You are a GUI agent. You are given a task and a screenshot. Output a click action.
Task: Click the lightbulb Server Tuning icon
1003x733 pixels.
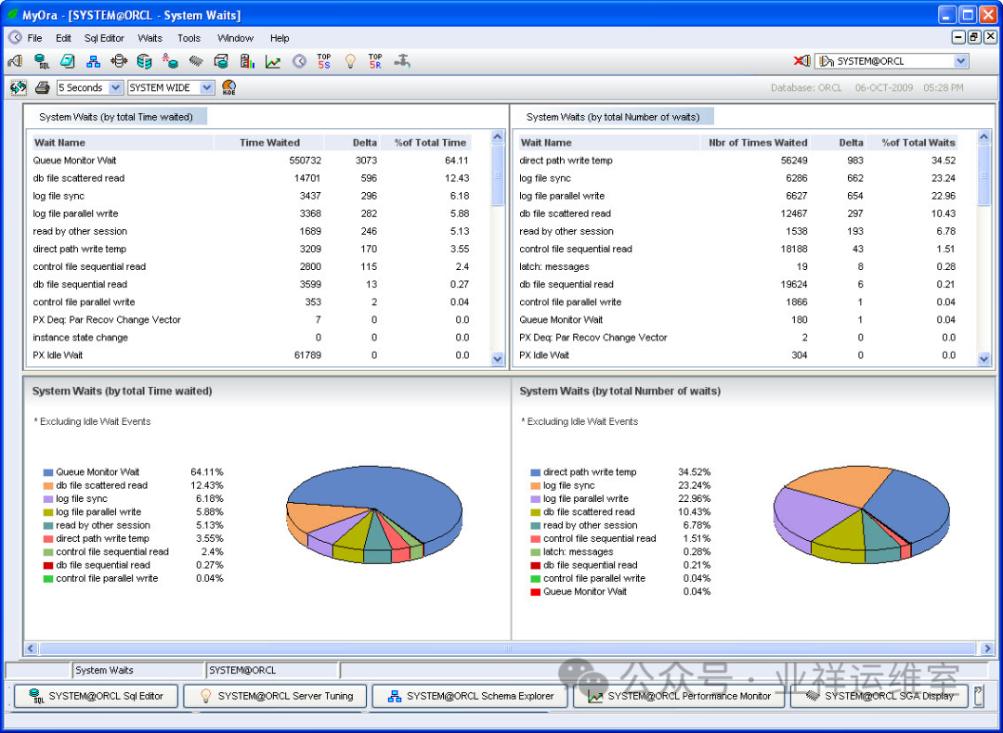pos(350,61)
